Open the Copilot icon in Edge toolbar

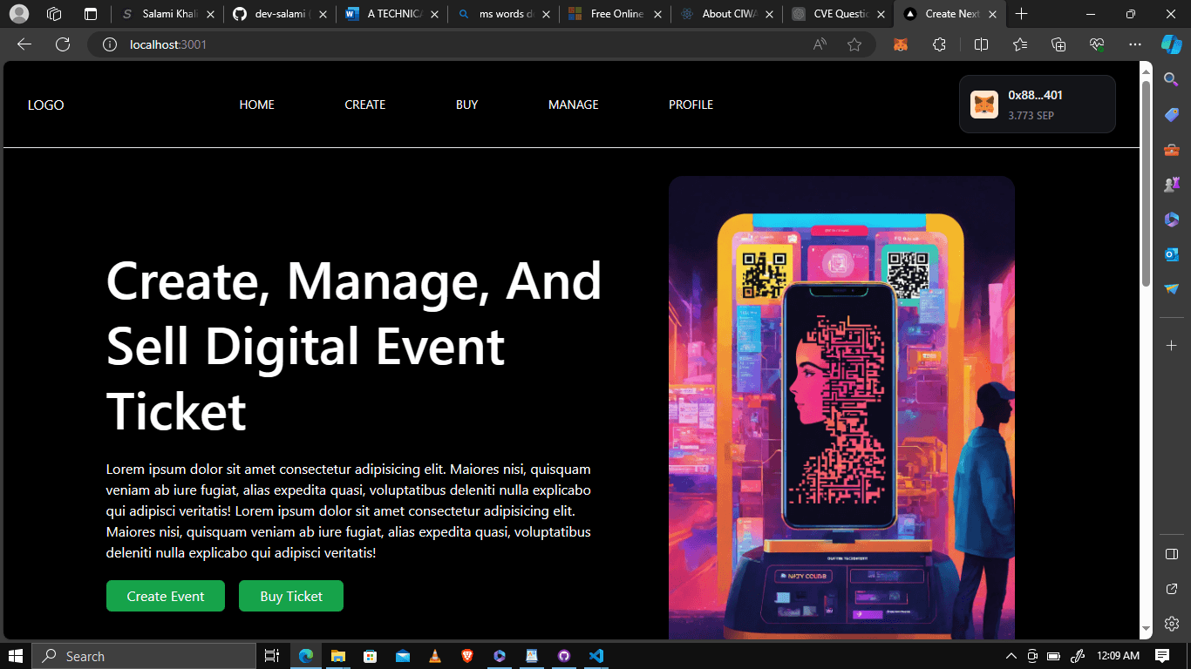click(1171, 44)
